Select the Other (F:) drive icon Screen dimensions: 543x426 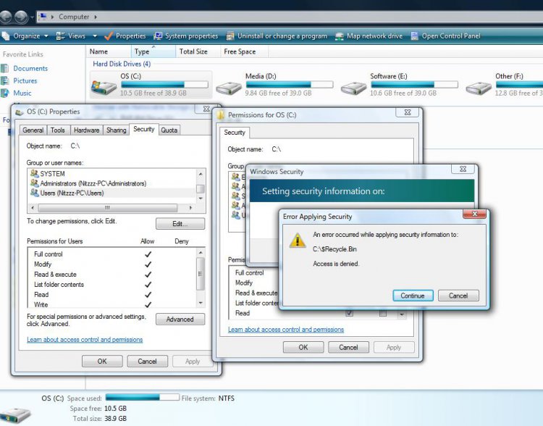(x=479, y=88)
